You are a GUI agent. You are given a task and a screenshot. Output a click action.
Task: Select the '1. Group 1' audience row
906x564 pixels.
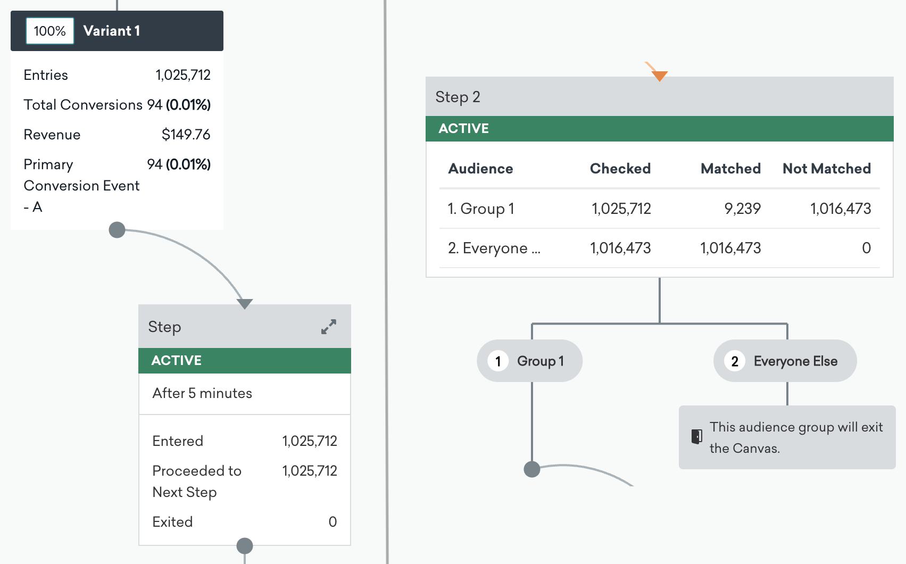659,209
